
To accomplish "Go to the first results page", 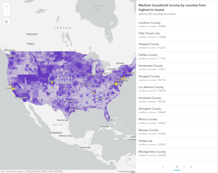I will pos(163,167).
